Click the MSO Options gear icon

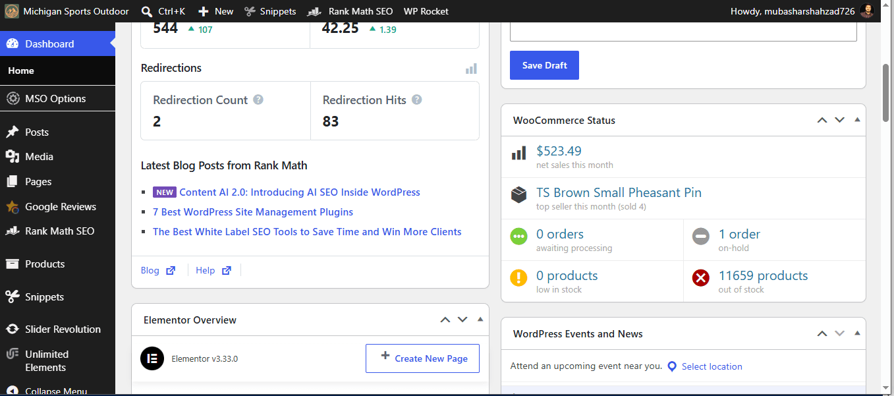point(13,98)
